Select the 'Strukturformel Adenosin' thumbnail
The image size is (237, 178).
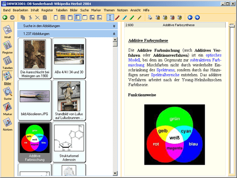click(69, 142)
